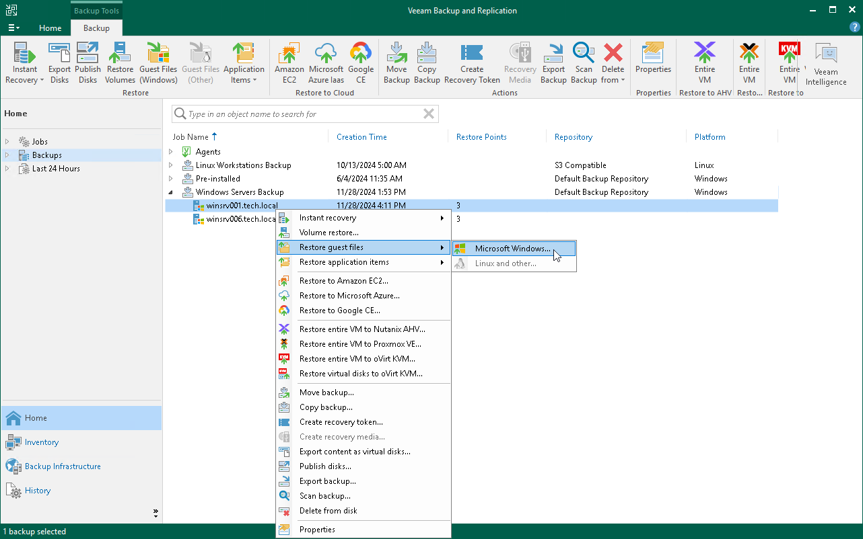Collapse Windows Servers Backup node
The width and height of the screenshot is (863, 539).
tap(171, 192)
